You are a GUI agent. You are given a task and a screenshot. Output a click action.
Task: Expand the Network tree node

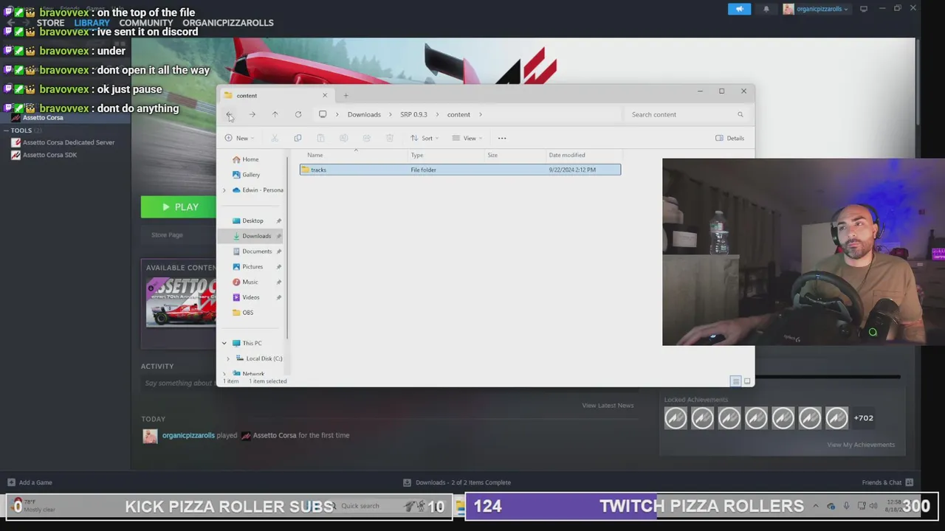tap(224, 374)
